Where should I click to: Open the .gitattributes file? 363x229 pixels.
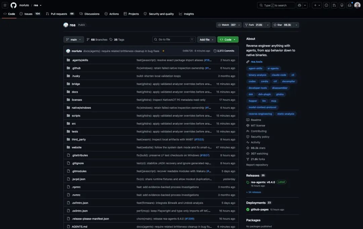[80, 155]
